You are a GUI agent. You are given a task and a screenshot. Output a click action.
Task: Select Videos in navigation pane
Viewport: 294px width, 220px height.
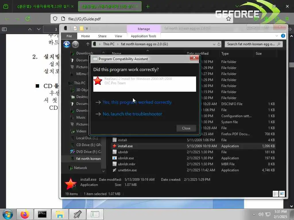(x=81, y=131)
